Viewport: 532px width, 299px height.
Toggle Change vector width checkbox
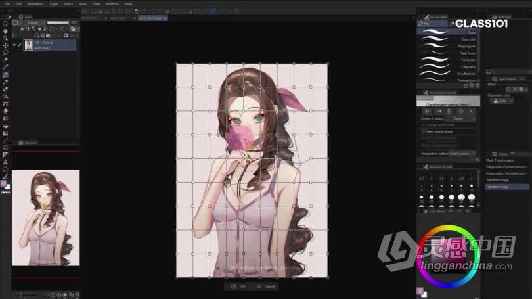pyautogui.click(x=423, y=125)
